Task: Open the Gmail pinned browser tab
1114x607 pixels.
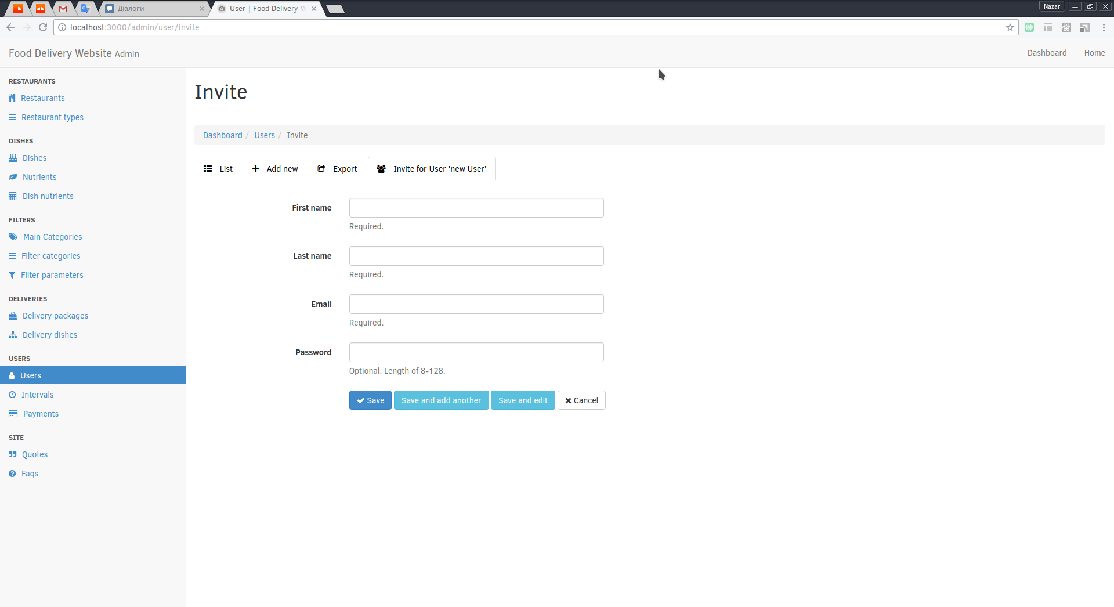Action: tap(63, 9)
